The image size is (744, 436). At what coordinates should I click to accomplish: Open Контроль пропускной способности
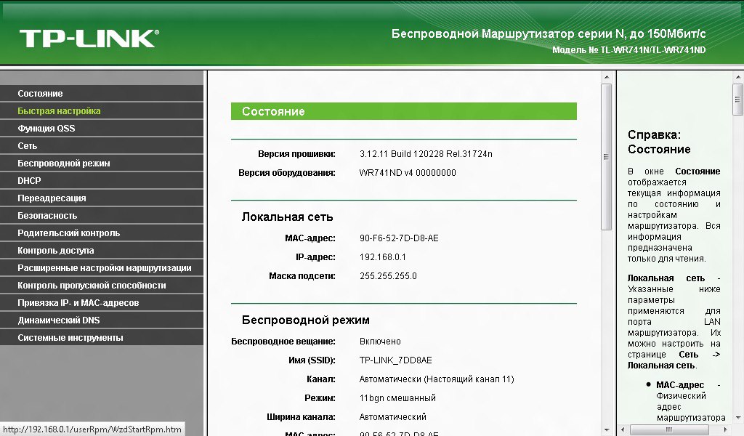tap(102, 285)
